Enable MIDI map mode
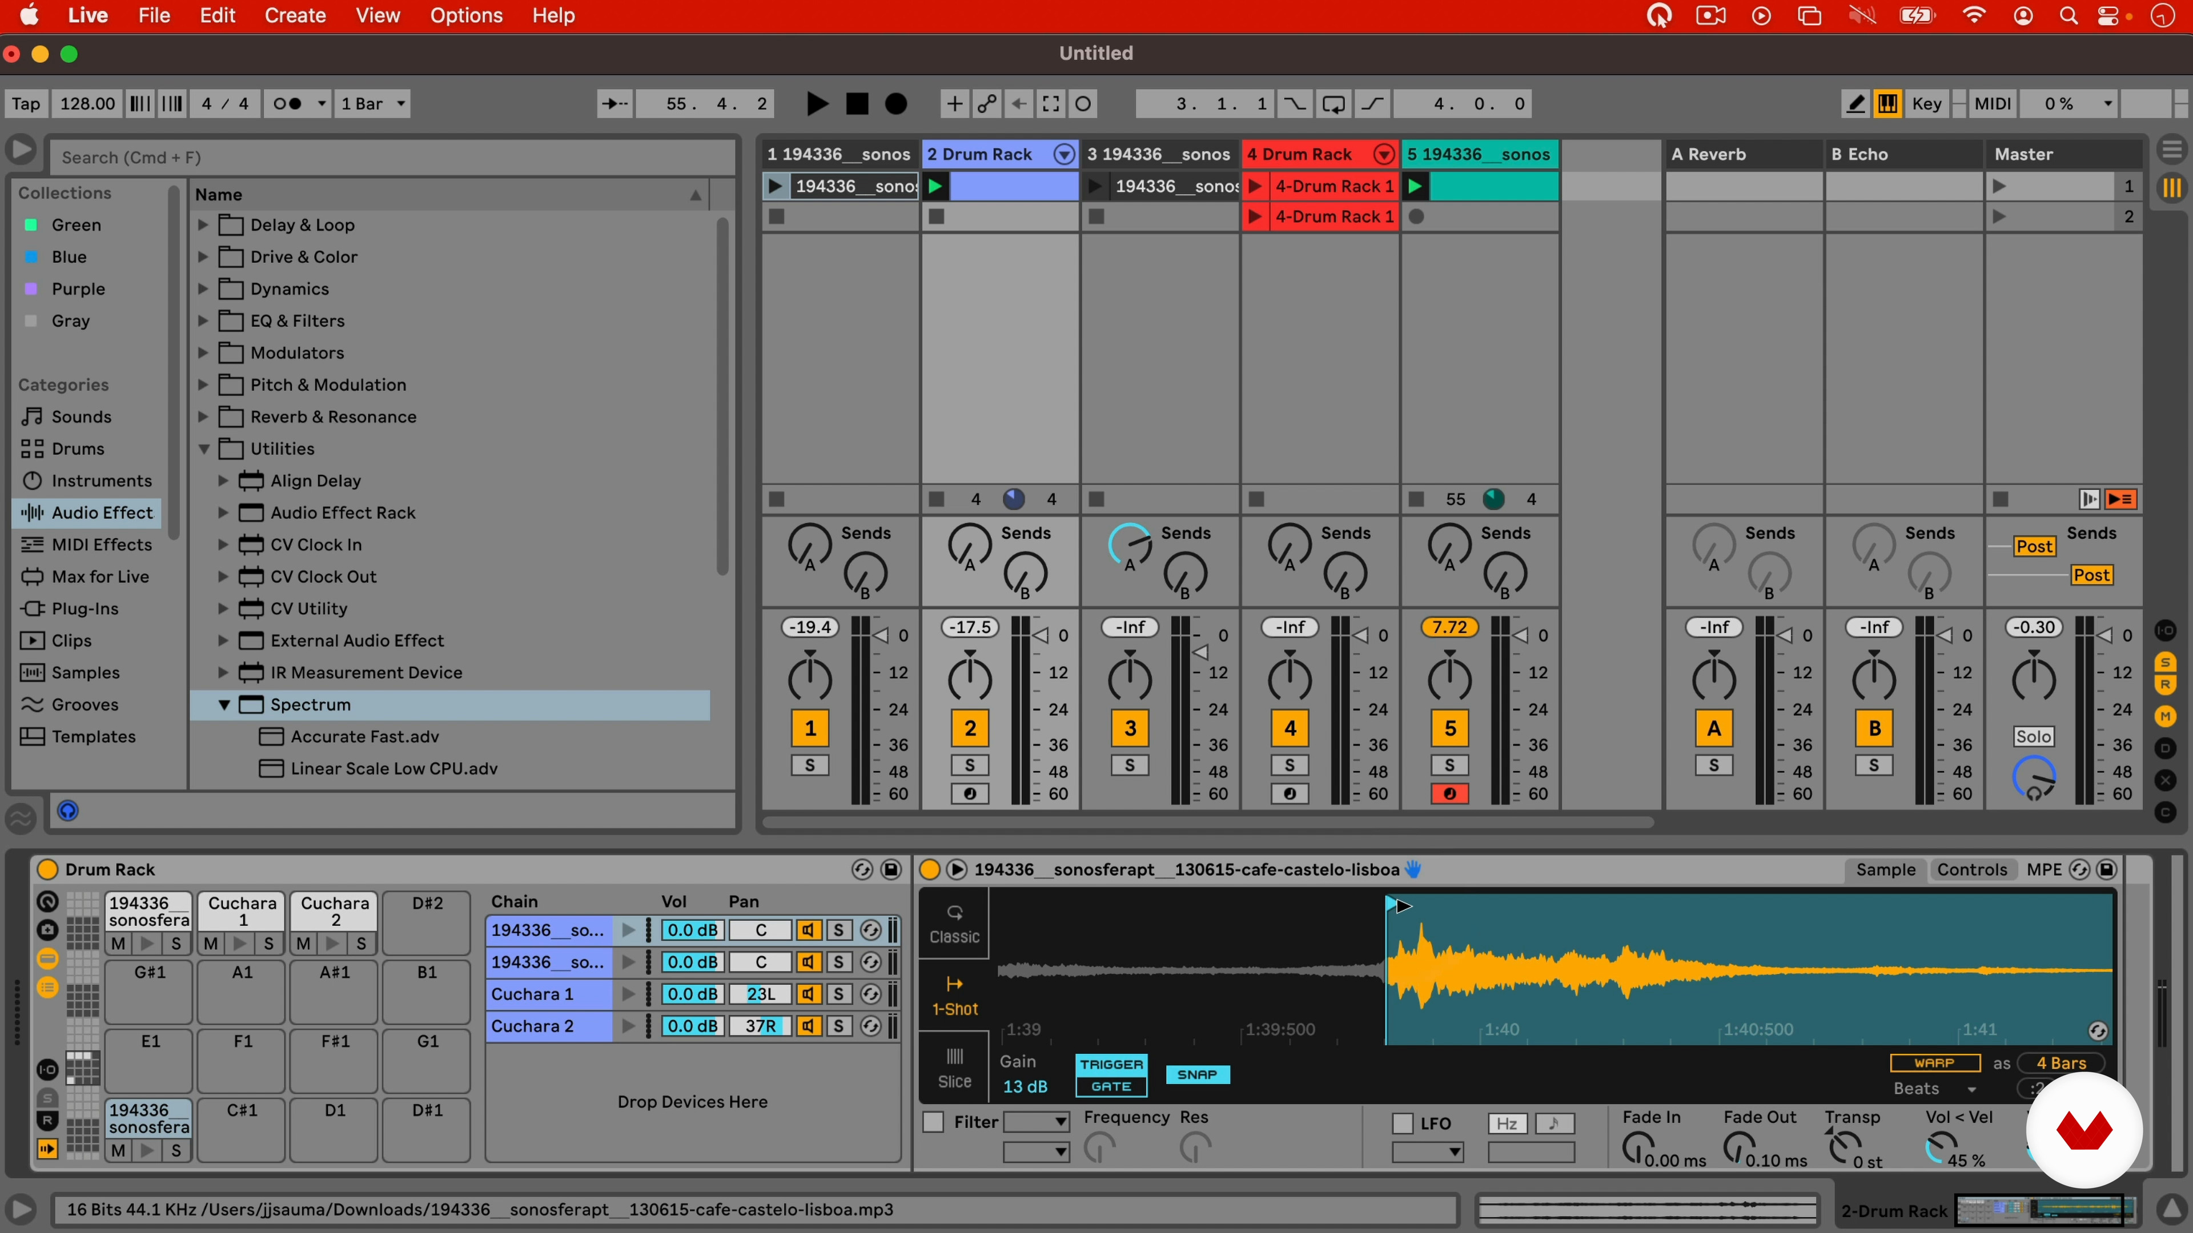This screenshot has width=2193, height=1233. [x=1992, y=104]
